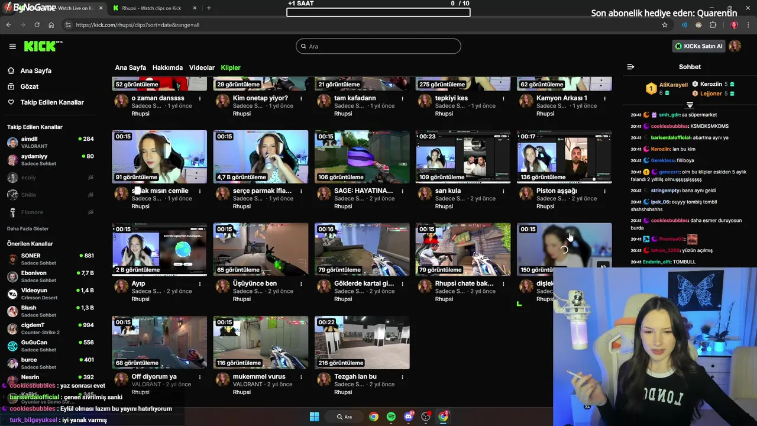Click chat username Enderin_elfi
757x426 pixels.
[656, 262]
